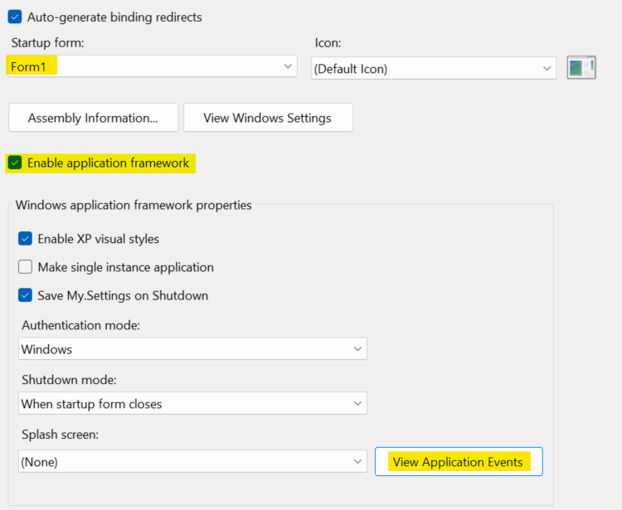This screenshot has width=622, height=510.
Task: Expand the Shutdown mode dropdown arrow
Action: click(357, 404)
